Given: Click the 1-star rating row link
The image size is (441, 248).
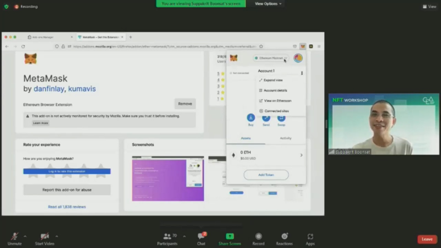Looking at the screenshot, I should (220, 99).
